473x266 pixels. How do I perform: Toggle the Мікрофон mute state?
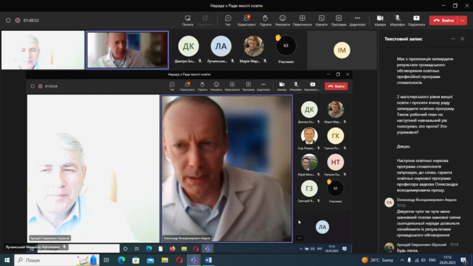coord(397,20)
